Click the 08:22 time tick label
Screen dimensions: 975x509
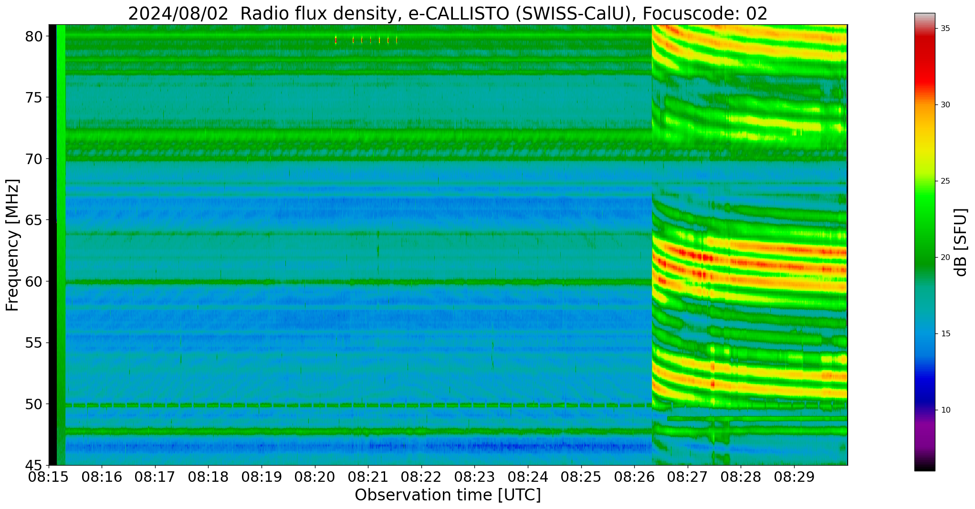tap(421, 477)
